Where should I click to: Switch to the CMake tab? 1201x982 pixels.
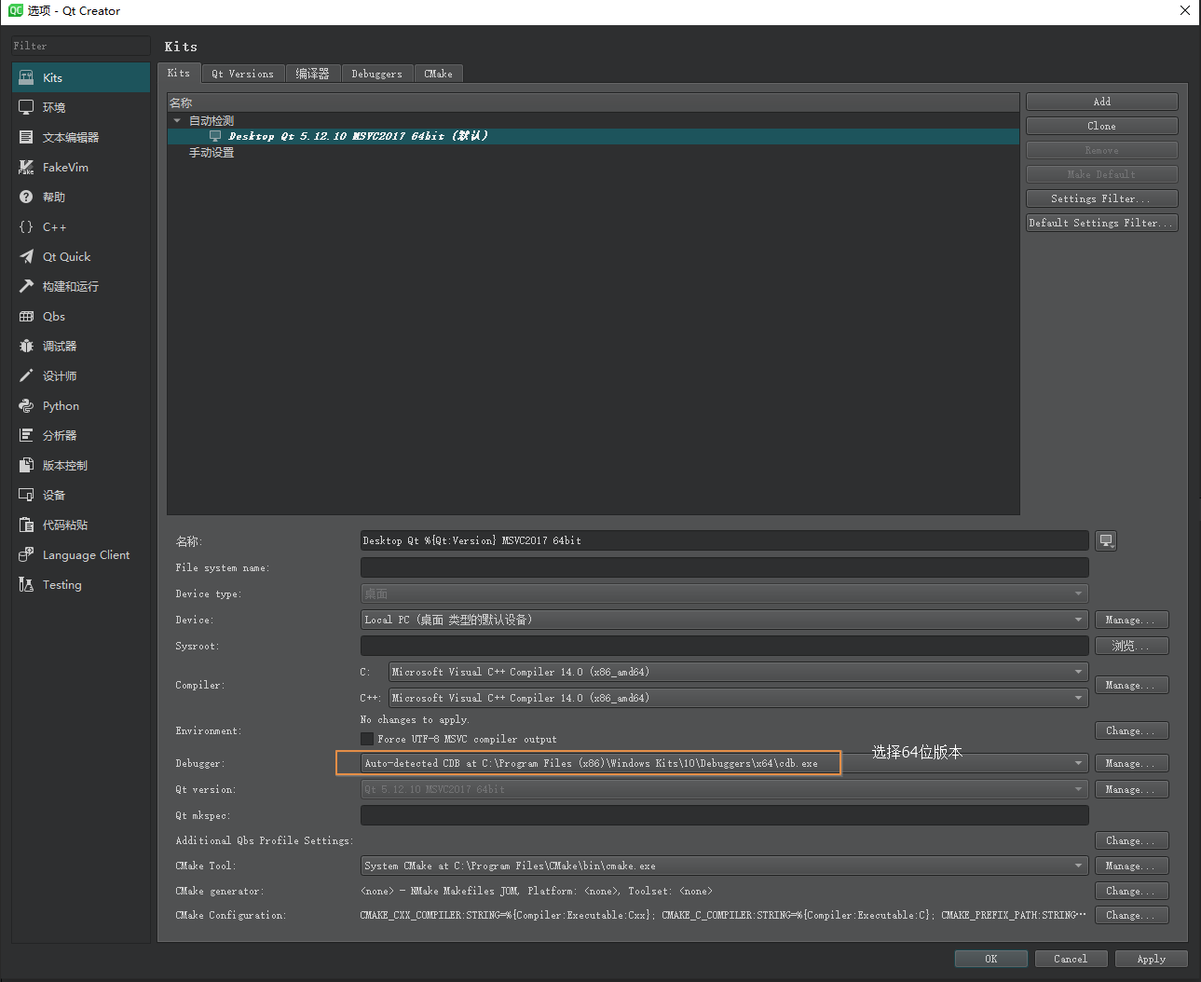click(438, 73)
